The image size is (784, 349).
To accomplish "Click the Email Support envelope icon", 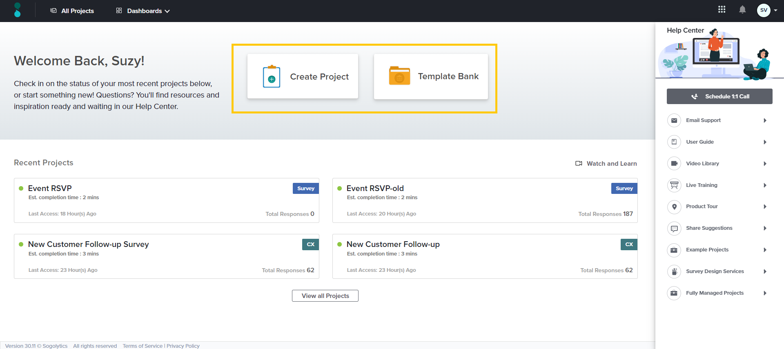I will click(674, 120).
